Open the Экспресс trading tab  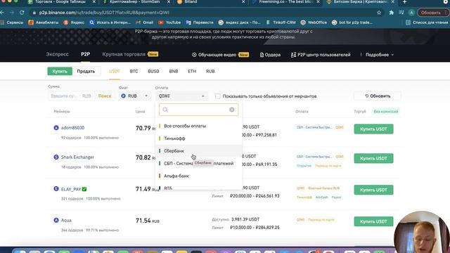(58, 54)
